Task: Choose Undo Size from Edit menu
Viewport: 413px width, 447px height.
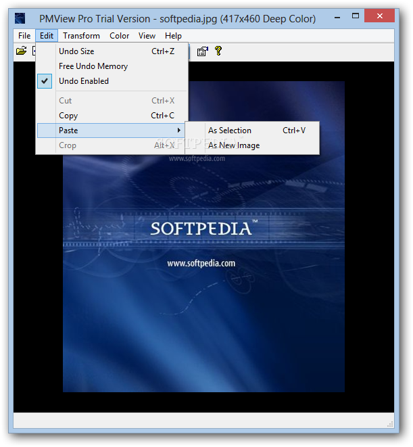Action: click(112, 51)
